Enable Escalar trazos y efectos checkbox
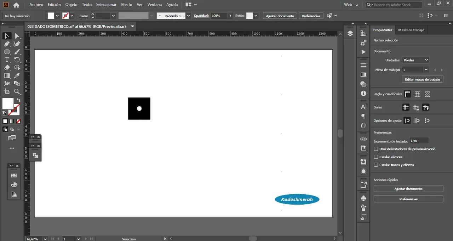453x241 pixels. tap(376, 165)
